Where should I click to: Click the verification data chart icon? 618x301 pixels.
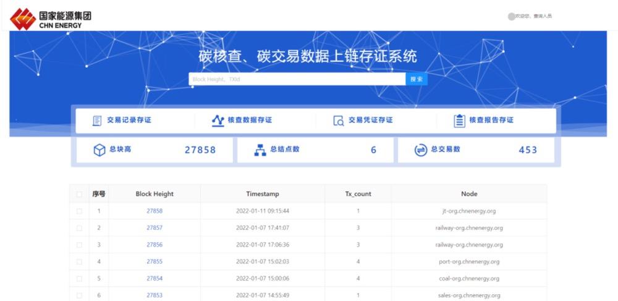218,121
